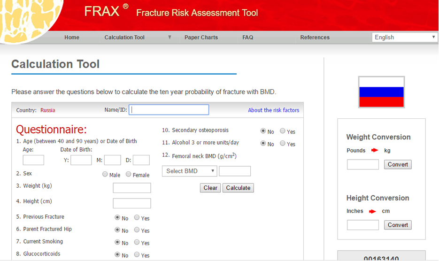This screenshot has width=439, height=261.
Task: Click the Height (cm) input field
Action: pyautogui.click(x=132, y=203)
